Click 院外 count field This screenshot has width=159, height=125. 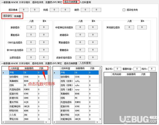tap(152, 69)
